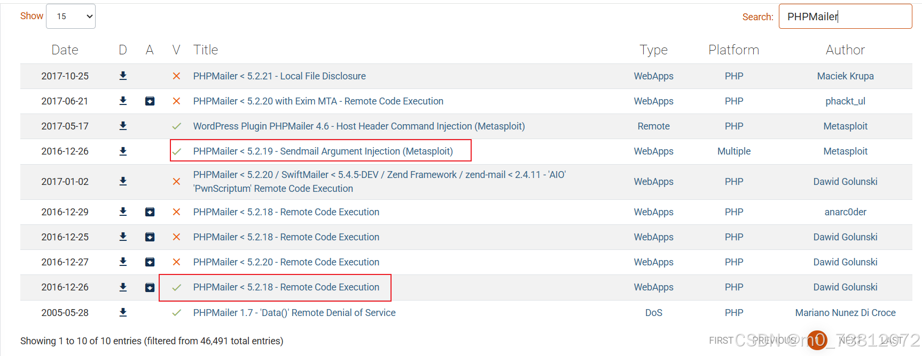The image size is (922, 356).
Task: Sort by Platform column header
Action: click(734, 50)
